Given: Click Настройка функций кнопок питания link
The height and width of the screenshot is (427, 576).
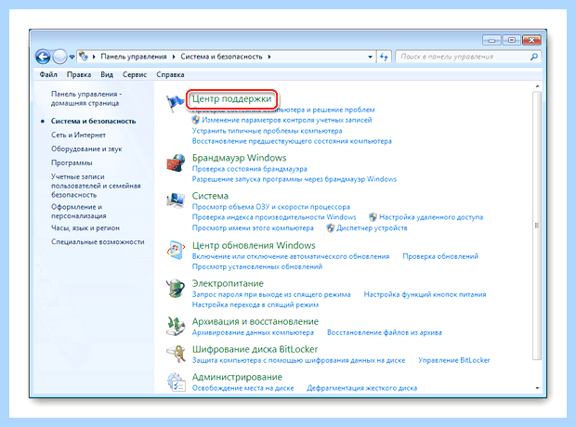Looking at the screenshot, I should click(425, 294).
